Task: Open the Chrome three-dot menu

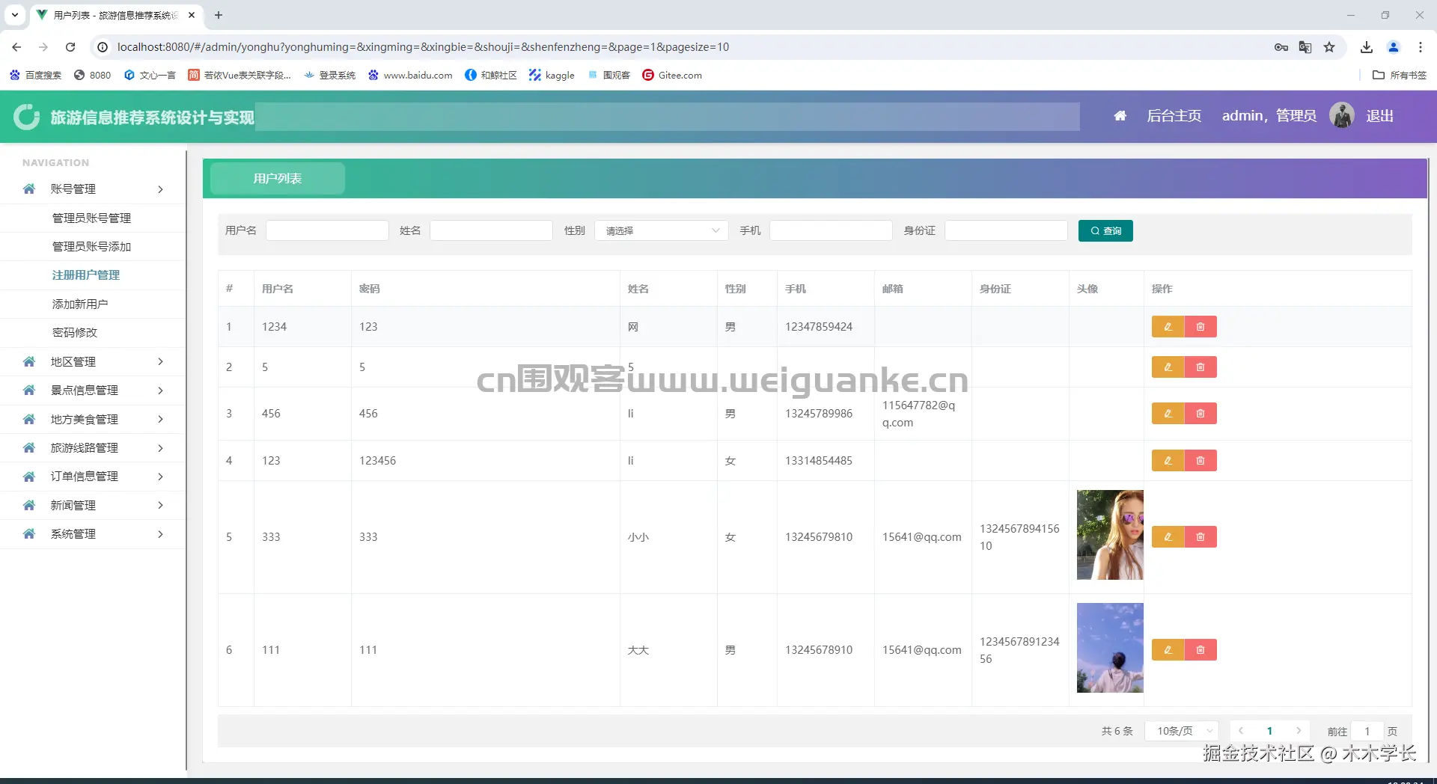Action: point(1421,47)
